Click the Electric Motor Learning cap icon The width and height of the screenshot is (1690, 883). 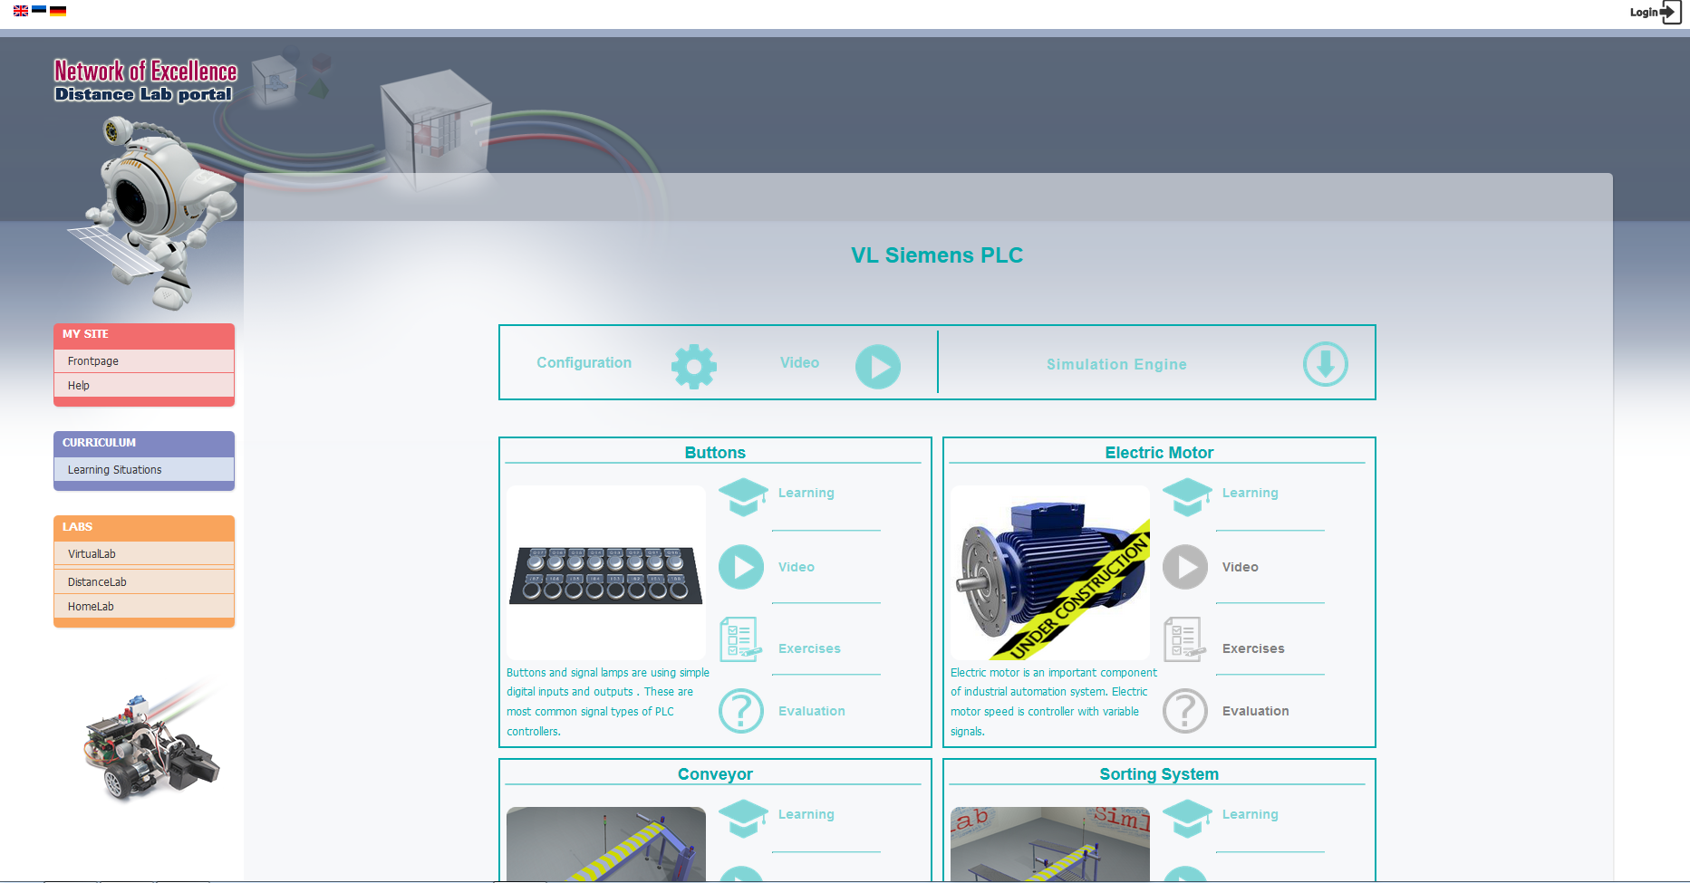click(1187, 496)
